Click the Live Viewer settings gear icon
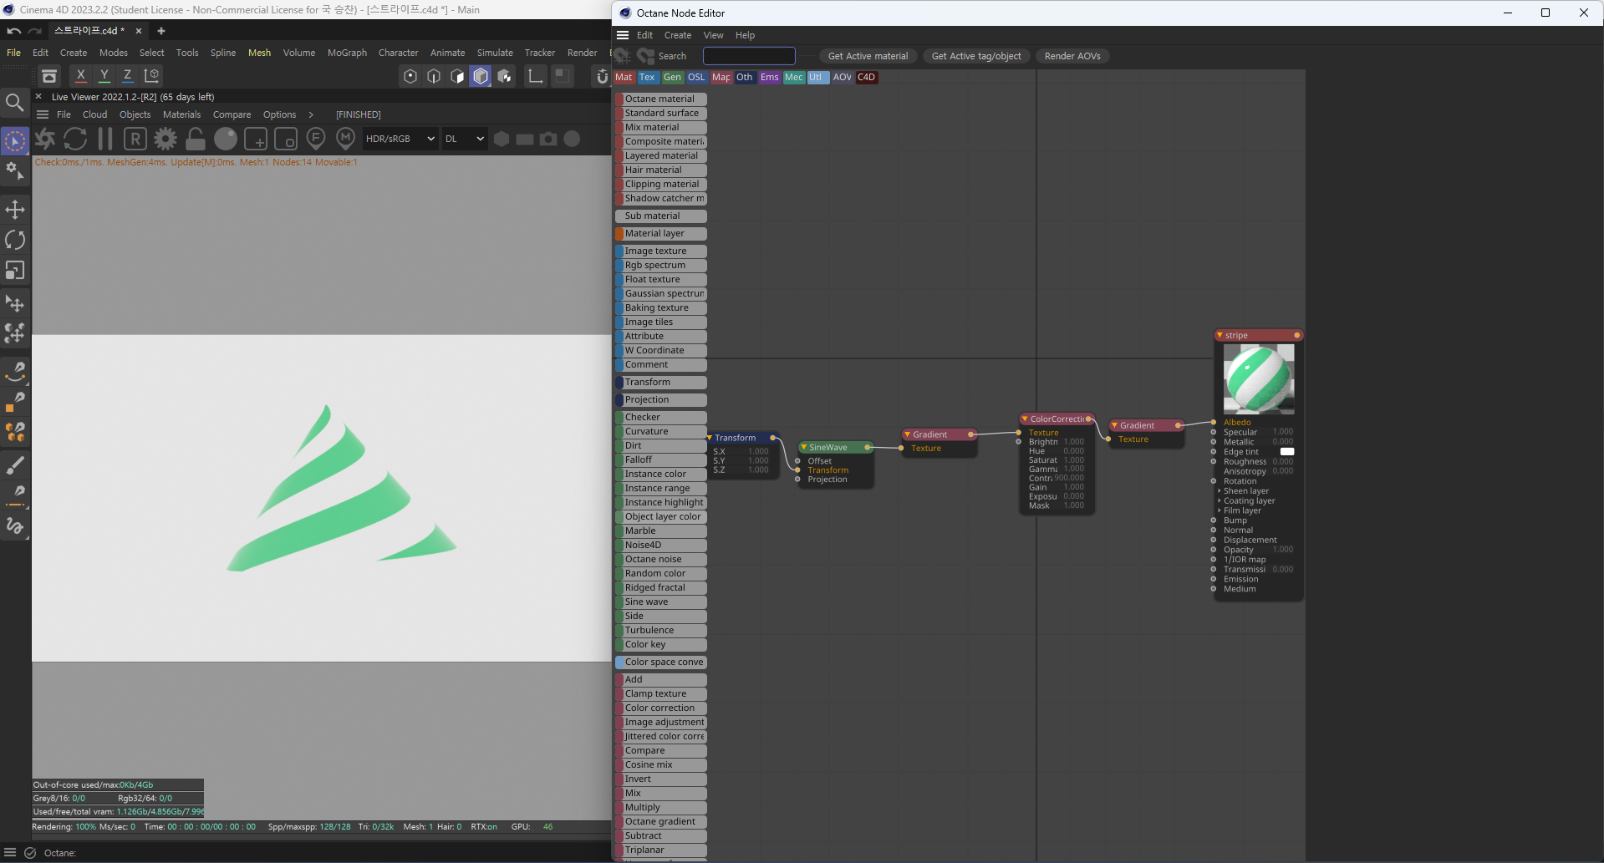Viewport: 1604px width, 863px height. coord(165,139)
